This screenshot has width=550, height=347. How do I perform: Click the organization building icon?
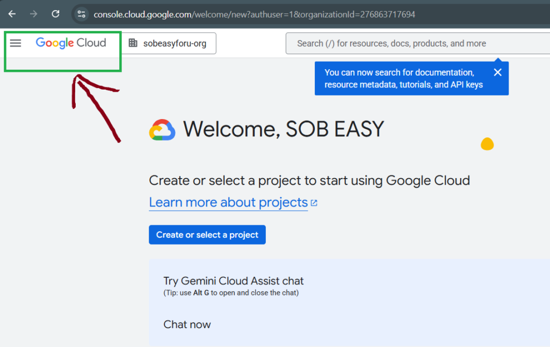pos(133,43)
